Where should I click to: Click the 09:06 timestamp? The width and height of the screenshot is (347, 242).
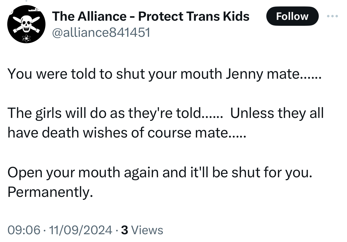click(24, 230)
